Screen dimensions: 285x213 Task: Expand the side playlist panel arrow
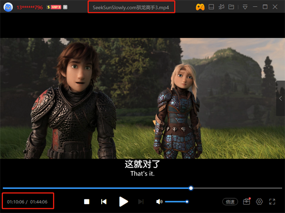pos(280,98)
